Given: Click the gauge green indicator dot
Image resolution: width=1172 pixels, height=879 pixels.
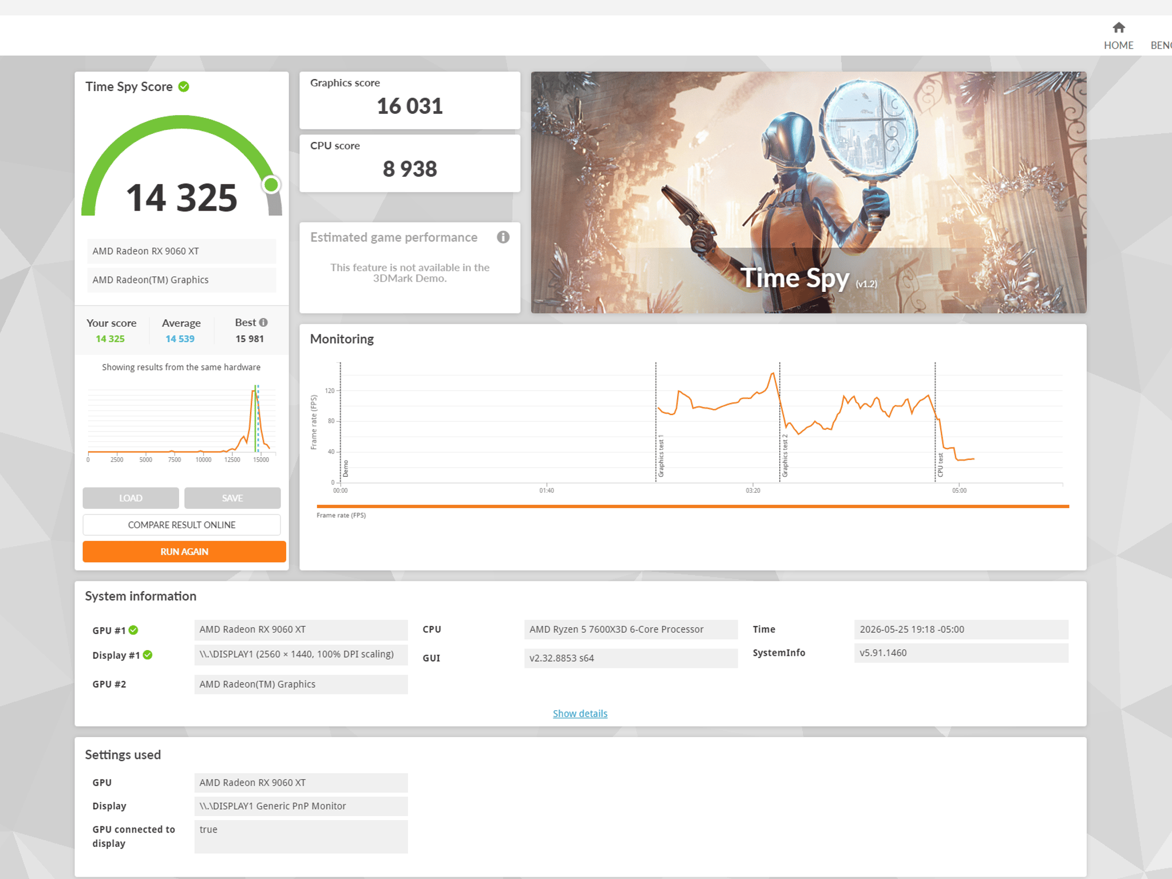Looking at the screenshot, I should [x=271, y=185].
